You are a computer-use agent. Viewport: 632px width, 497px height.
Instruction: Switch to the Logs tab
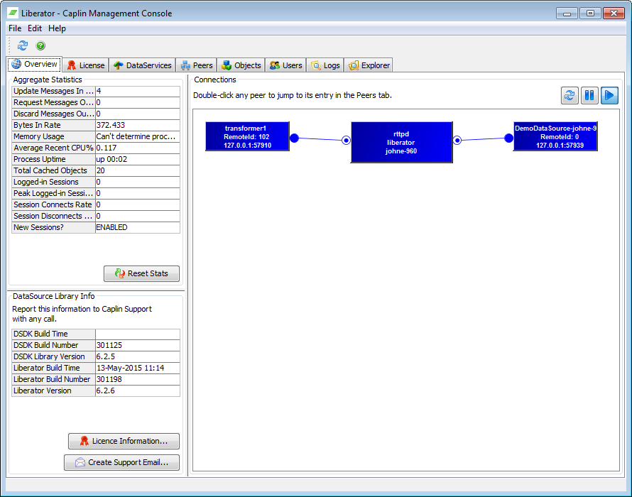click(x=325, y=65)
